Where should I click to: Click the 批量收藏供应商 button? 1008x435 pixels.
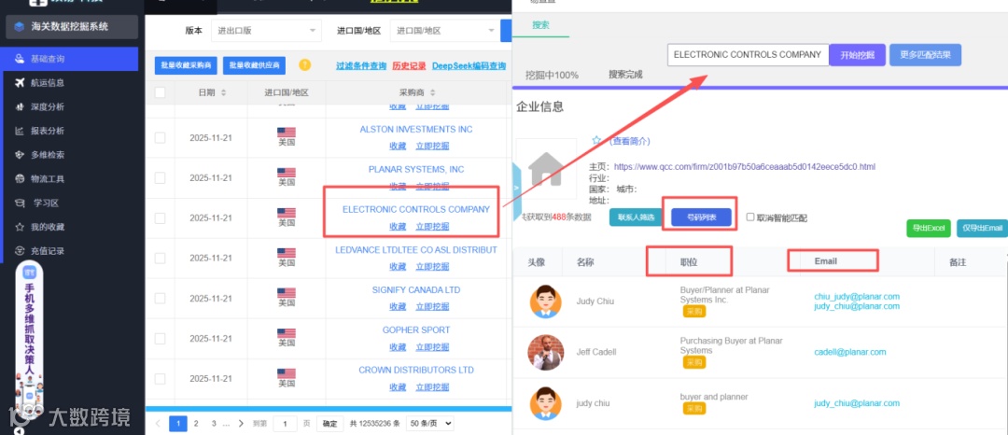pyautogui.click(x=255, y=65)
